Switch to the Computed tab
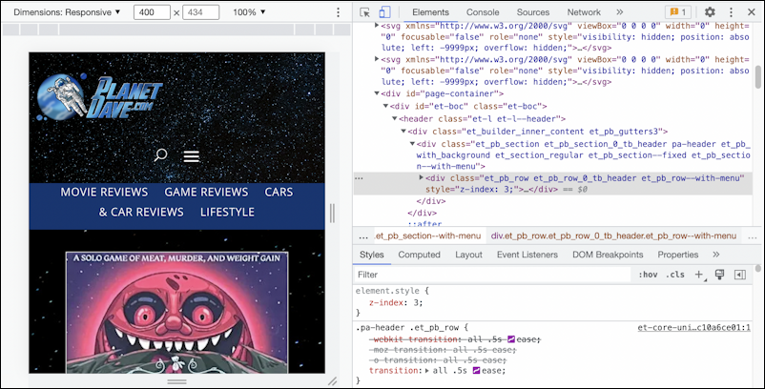765x389 pixels. point(419,255)
